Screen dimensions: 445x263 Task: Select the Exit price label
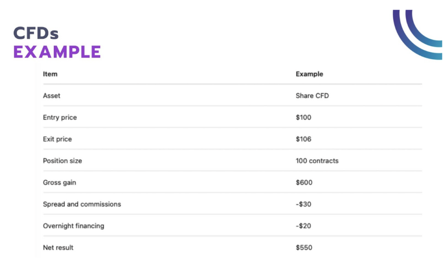pyautogui.click(x=57, y=139)
